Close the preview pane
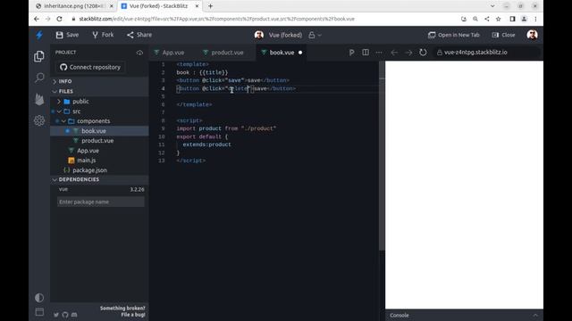 coord(503,35)
